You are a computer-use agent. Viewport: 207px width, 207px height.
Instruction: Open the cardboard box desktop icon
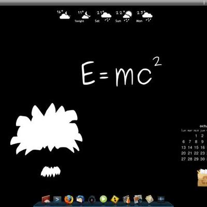coord(202,178)
